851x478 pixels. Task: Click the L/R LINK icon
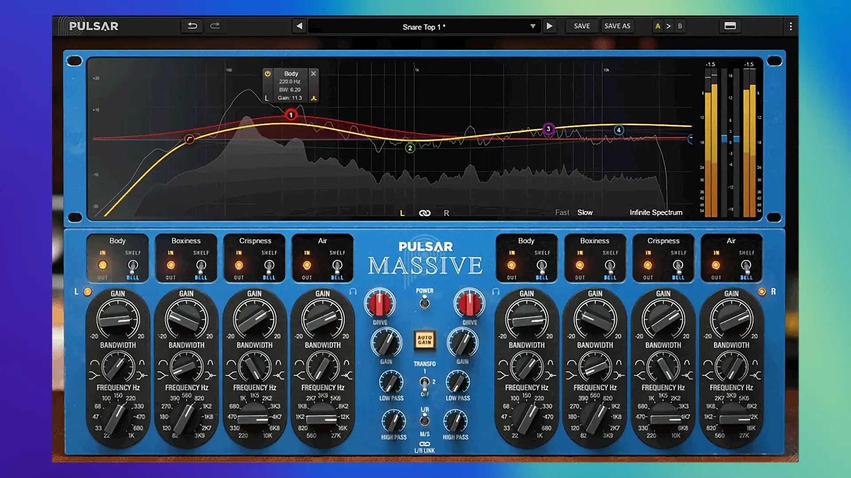(x=425, y=444)
